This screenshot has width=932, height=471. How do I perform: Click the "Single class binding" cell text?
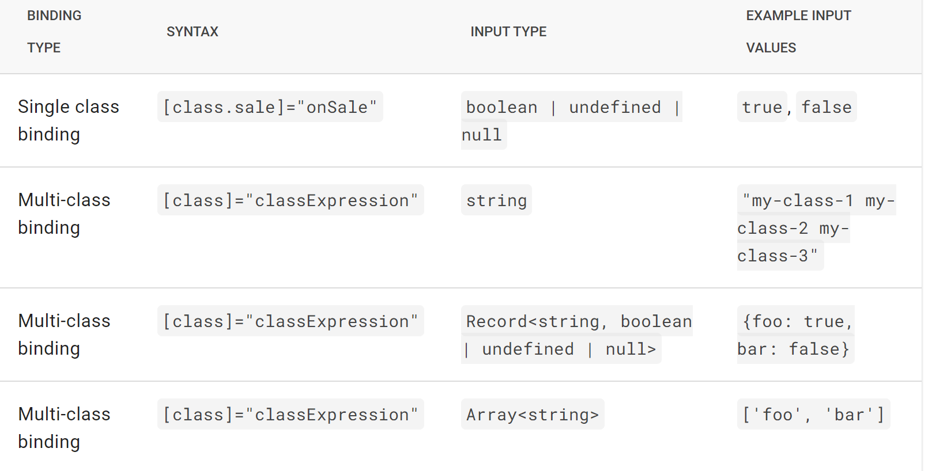(69, 120)
